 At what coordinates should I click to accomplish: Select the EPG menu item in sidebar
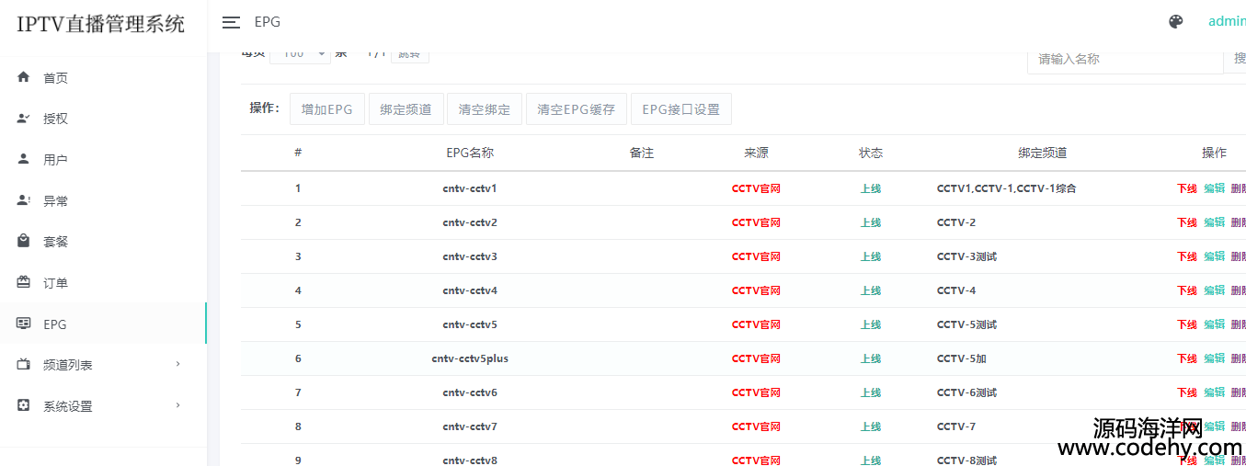tap(55, 324)
